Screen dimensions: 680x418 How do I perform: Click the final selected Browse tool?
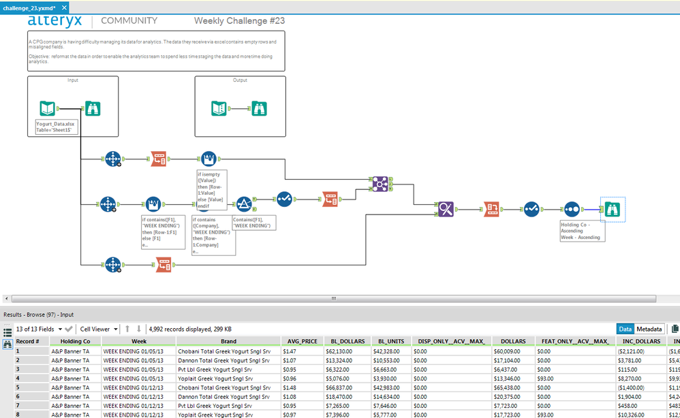tap(613, 209)
